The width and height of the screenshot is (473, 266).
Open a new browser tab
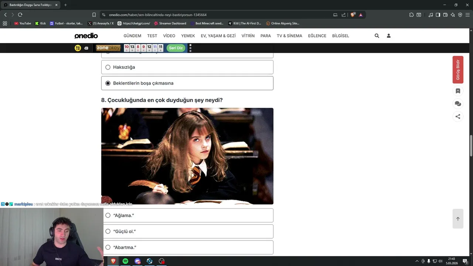pyautogui.click(x=65, y=5)
